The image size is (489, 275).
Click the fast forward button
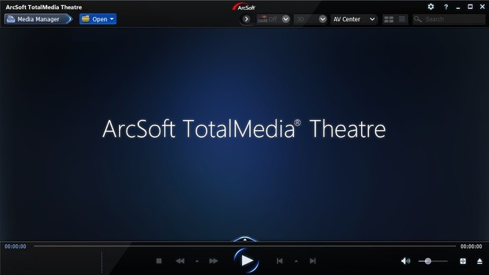(214, 260)
